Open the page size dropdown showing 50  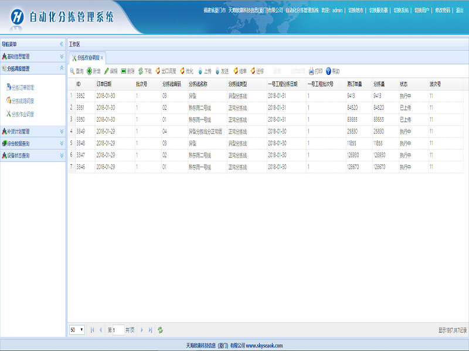(x=77, y=330)
